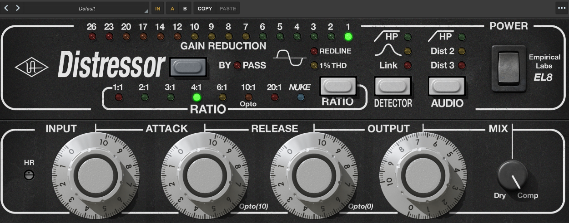Screen dimensions: 569x223
Task: Select the NUKE ratio LED
Action: click(x=300, y=97)
